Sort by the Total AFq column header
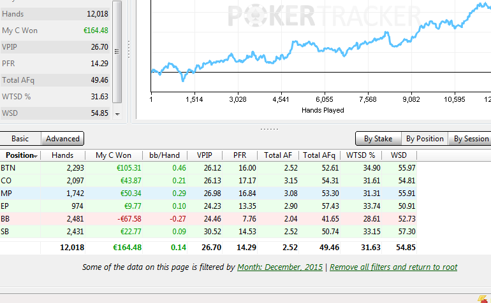Screen dimensions: 491x303 pos(319,155)
